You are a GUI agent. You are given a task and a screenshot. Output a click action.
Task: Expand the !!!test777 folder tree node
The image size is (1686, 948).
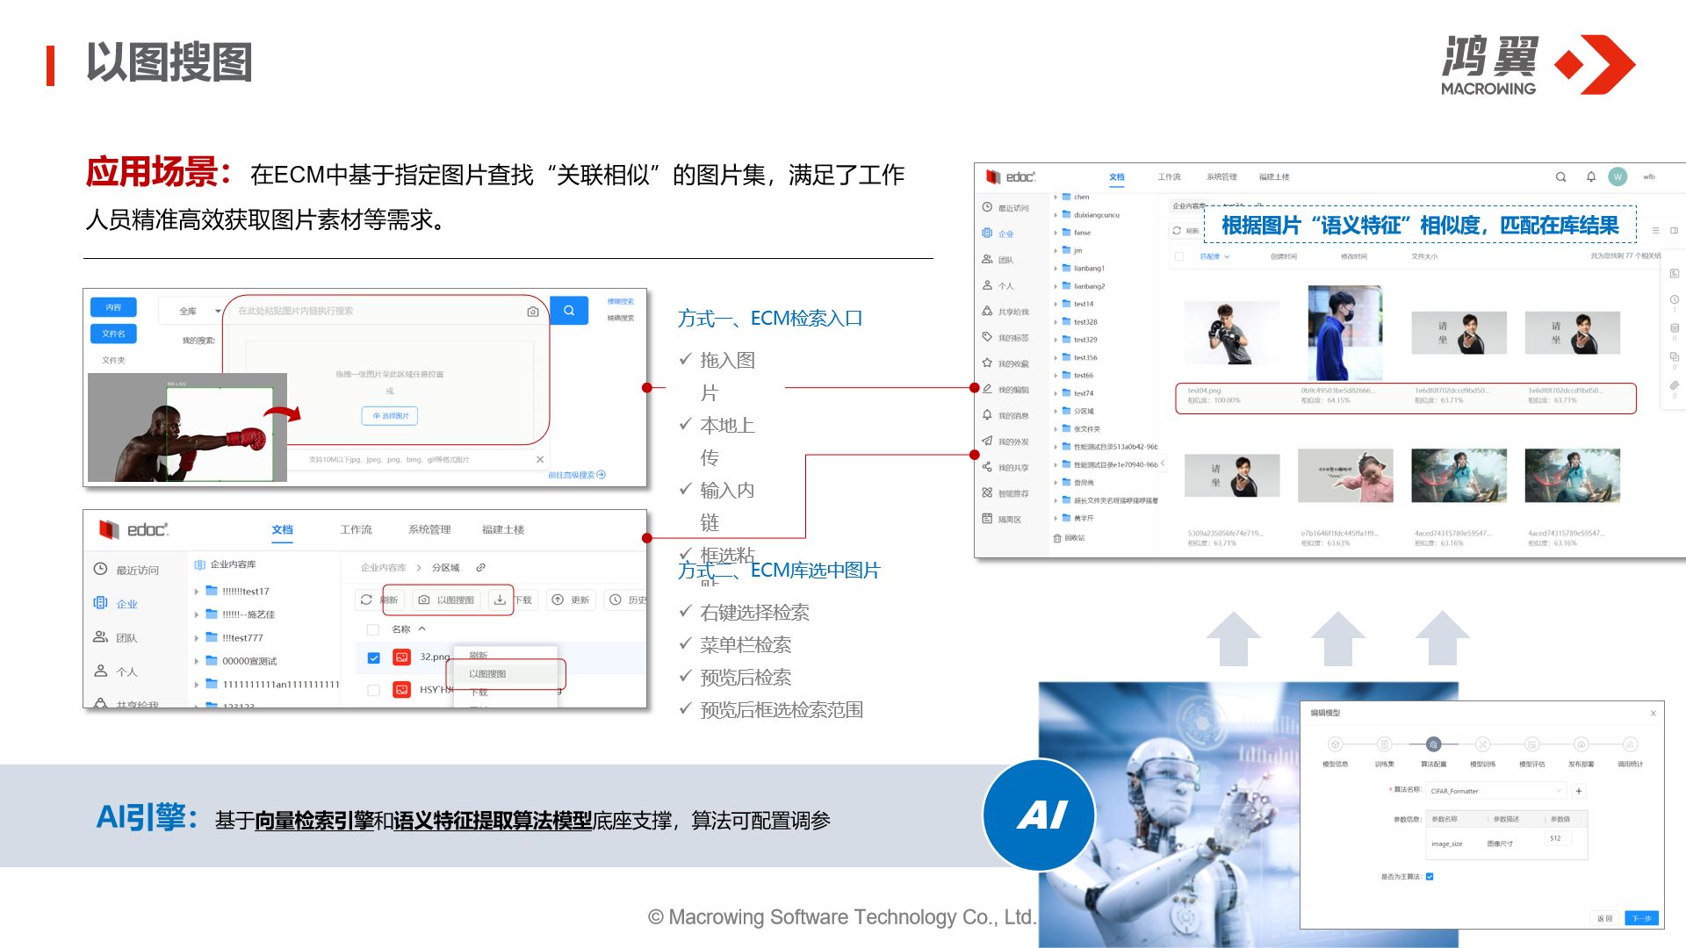pos(197,638)
